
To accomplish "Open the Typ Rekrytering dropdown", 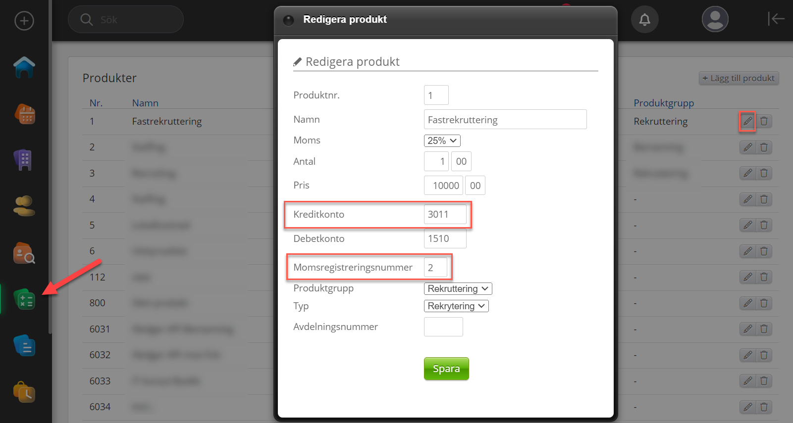I will [456, 306].
